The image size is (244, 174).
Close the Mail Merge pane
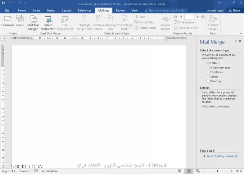coord(240,41)
